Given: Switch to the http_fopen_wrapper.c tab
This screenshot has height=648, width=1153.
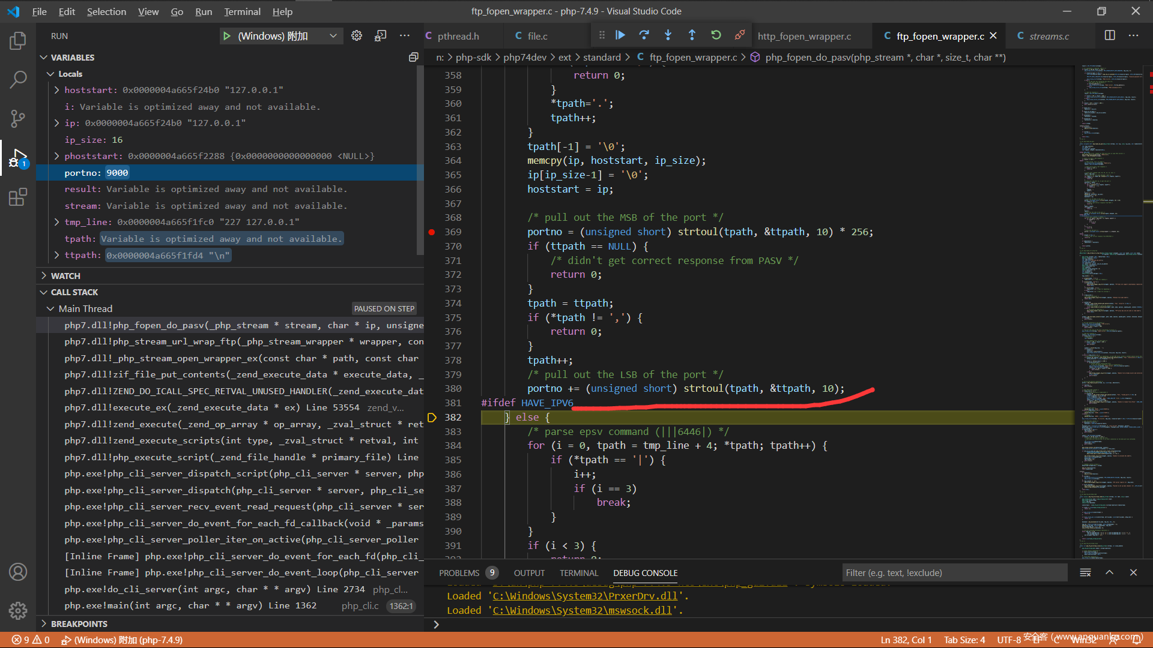Looking at the screenshot, I should tap(804, 37).
